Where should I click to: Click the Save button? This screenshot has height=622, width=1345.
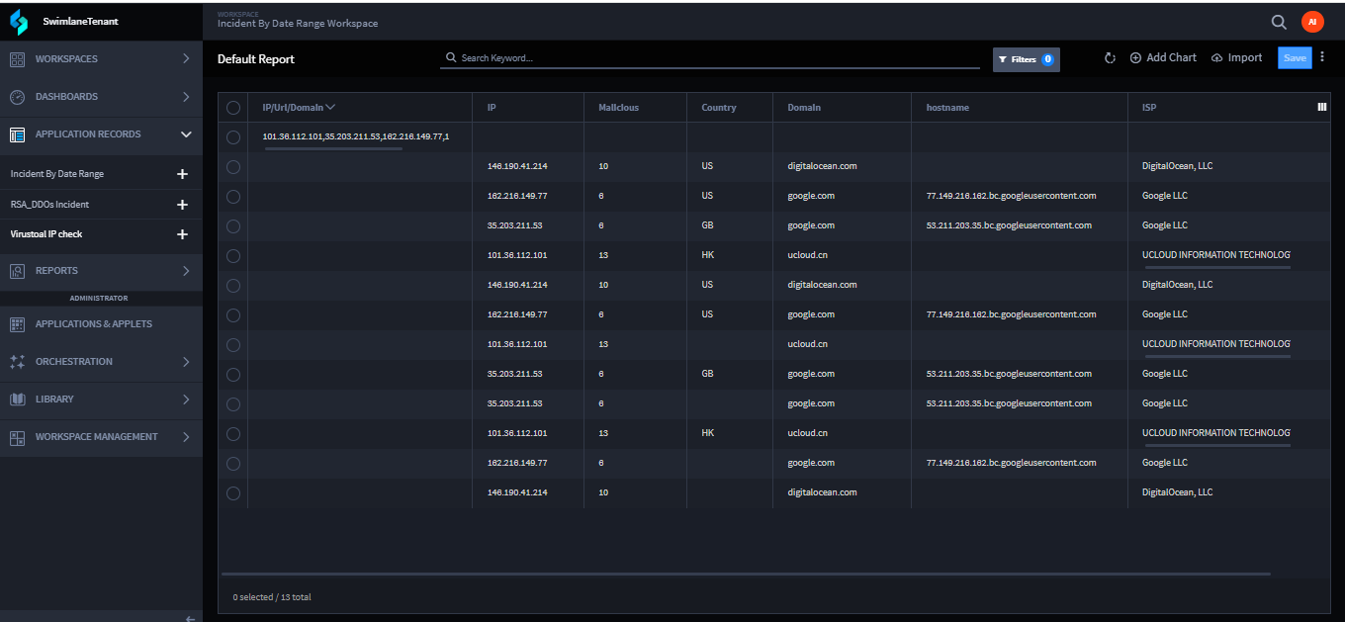pos(1295,58)
